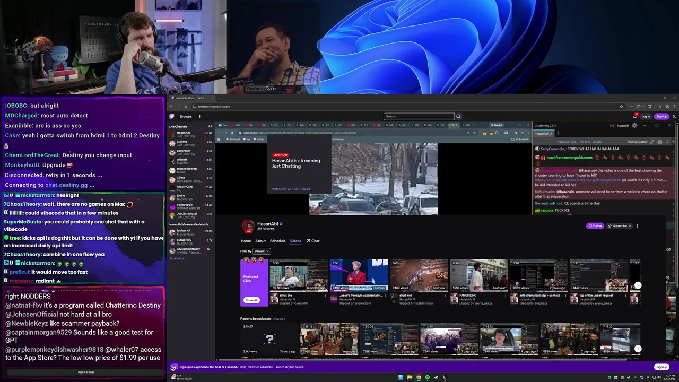679x382 pixels.
Task: Click the Chatterino streamer mode icon
Action: [x=612, y=126]
